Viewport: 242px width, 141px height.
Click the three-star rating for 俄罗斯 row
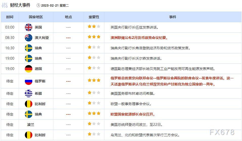(x=94, y=80)
